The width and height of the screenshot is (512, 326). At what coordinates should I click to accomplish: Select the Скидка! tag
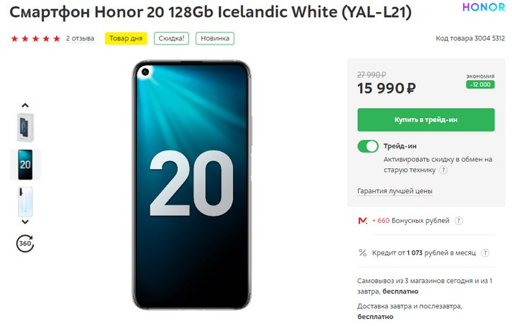172,38
